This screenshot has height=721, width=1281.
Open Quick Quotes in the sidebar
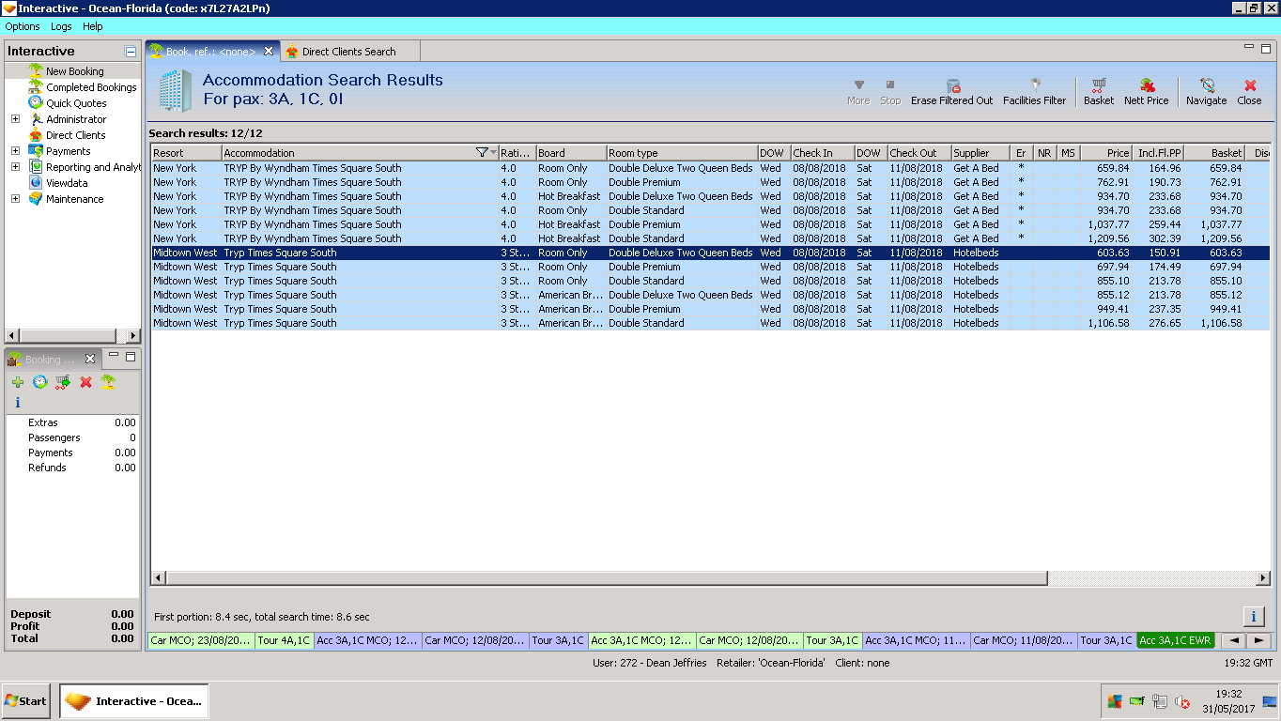76,103
